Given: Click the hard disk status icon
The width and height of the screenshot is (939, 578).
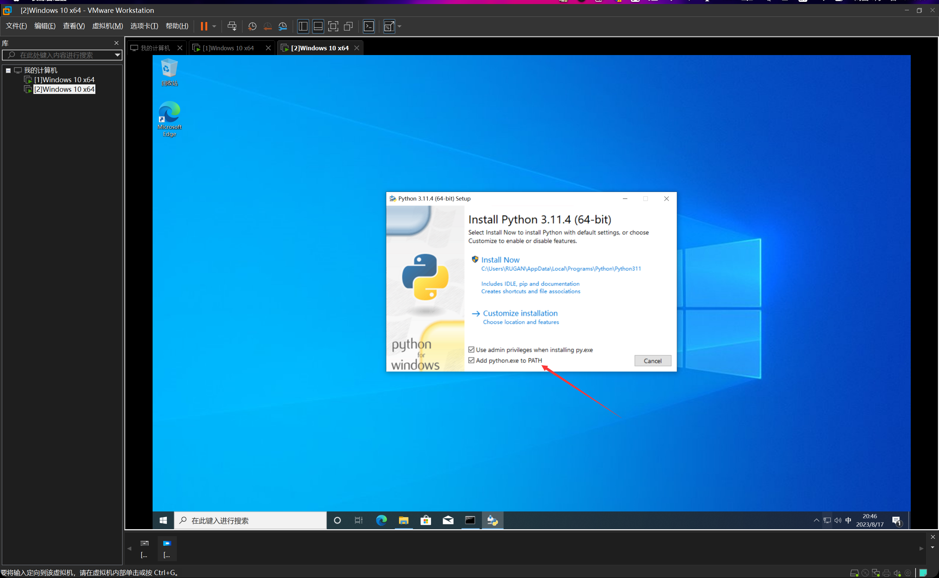Looking at the screenshot, I should pyautogui.click(x=854, y=572).
